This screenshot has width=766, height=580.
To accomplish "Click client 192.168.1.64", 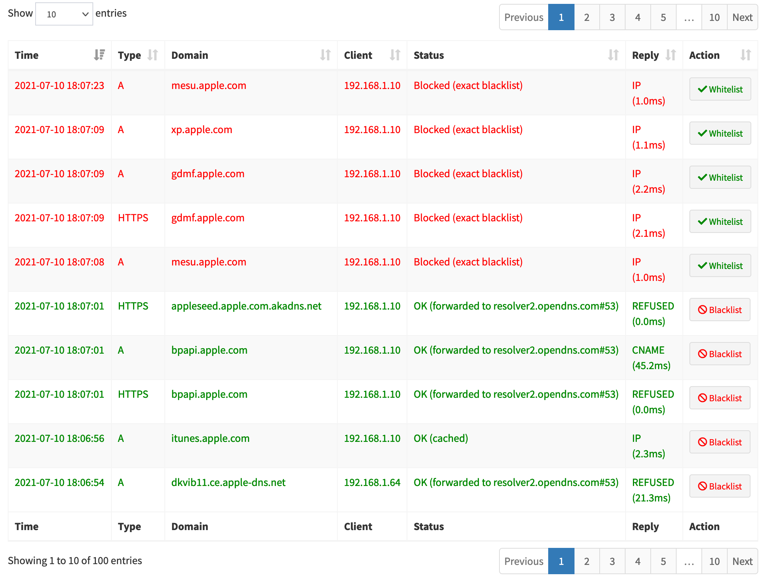I will [x=372, y=482].
